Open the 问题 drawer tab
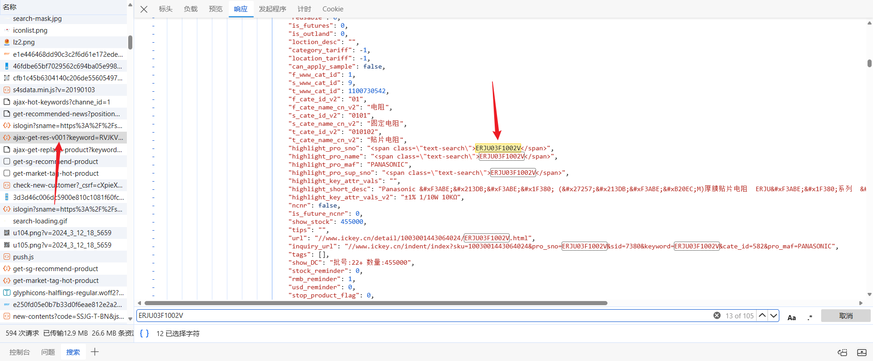873x361 pixels. tap(48, 352)
